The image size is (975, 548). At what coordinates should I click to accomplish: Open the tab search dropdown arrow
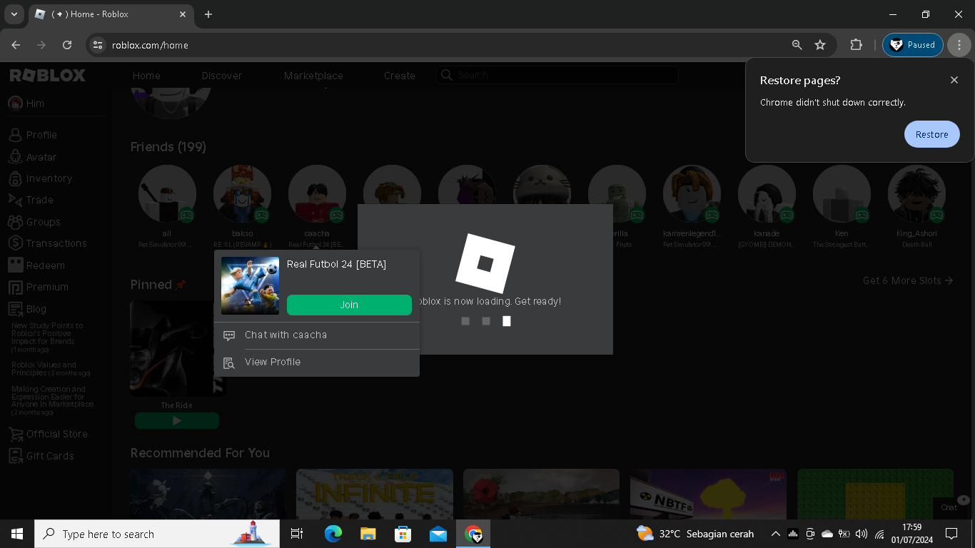pos(14,14)
